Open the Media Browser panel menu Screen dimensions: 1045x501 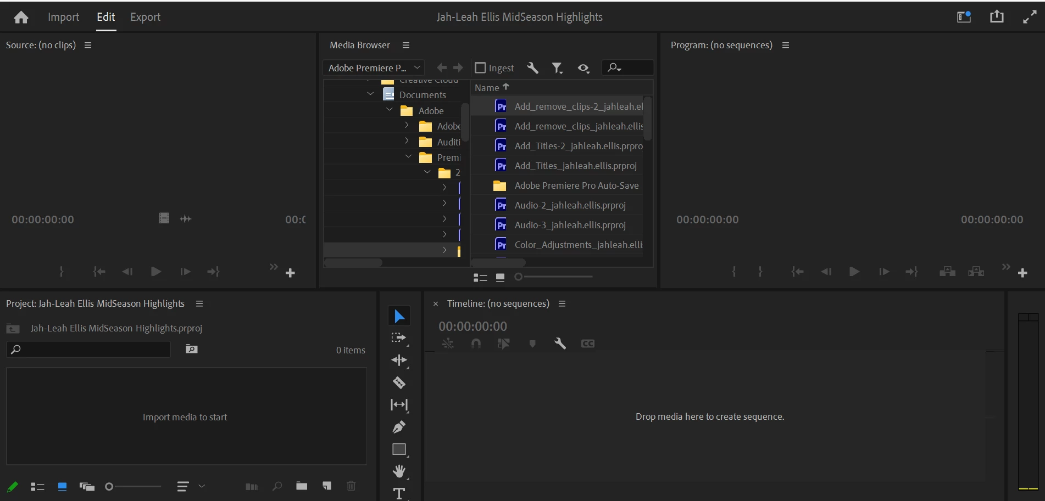coord(406,45)
